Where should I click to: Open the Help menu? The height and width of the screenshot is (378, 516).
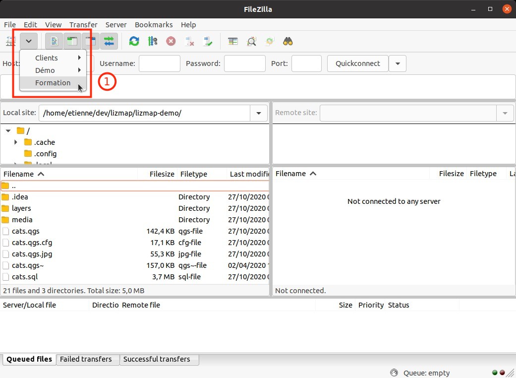pyautogui.click(x=188, y=25)
